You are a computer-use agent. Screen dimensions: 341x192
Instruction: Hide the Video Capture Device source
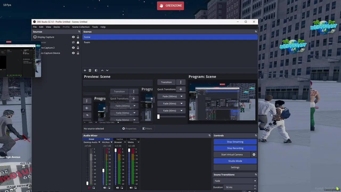coord(73,53)
